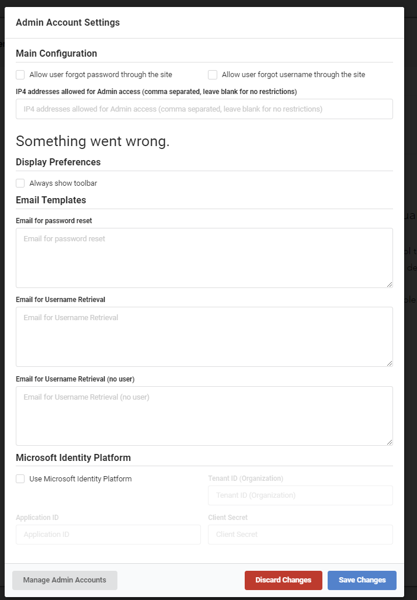Click the 'Email for Username Retrieval (no user)' textarea
Screen dimensions: 417x600
[204, 415]
